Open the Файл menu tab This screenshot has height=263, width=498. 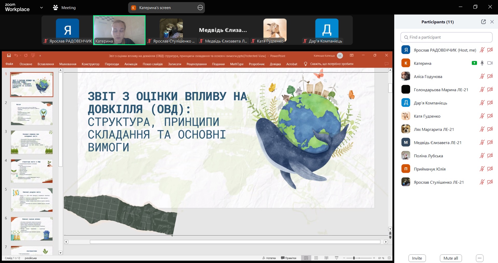pos(9,64)
